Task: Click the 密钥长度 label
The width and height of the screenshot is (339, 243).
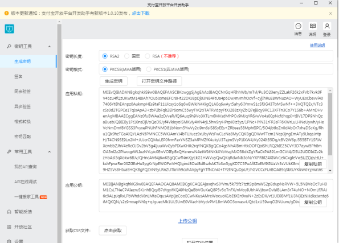Action: point(75,56)
